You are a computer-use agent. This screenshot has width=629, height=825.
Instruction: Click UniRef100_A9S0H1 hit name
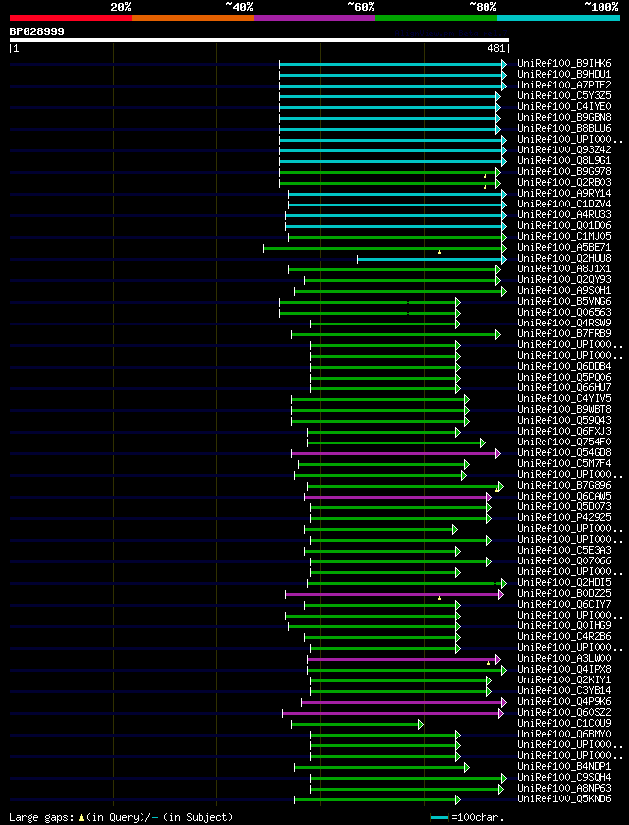(564, 291)
